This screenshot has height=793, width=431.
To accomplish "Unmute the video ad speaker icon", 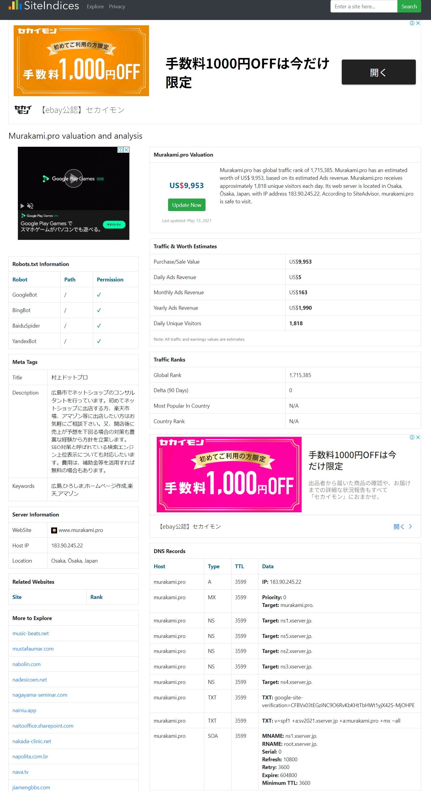I will click(30, 206).
